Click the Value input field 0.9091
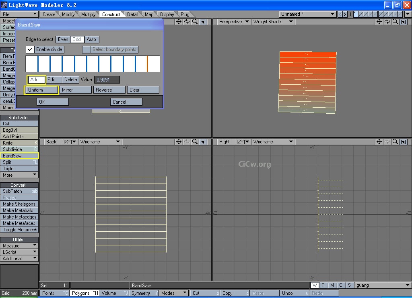Image resolution: width=412 pixels, height=298 pixels. pyautogui.click(x=107, y=80)
